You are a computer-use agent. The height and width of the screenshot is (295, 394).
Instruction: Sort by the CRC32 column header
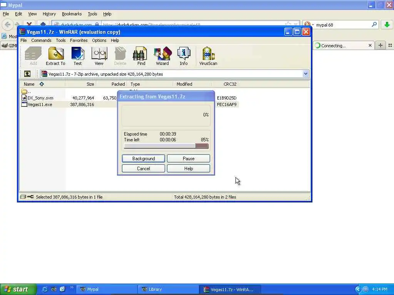[225, 84]
